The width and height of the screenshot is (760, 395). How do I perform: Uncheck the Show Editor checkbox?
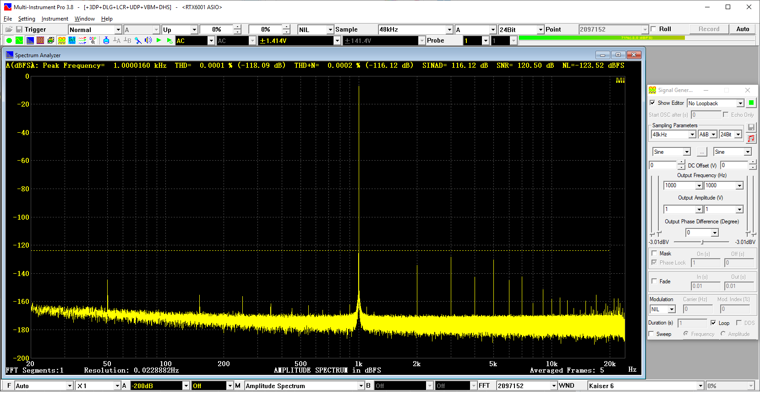(652, 103)
